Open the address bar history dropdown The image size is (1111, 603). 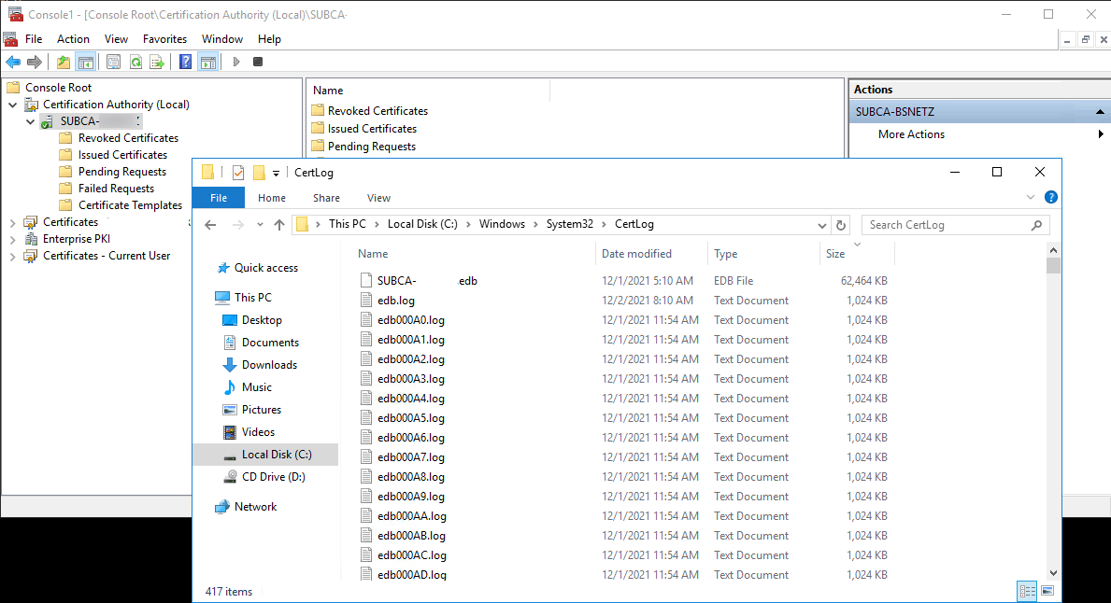pyautogui.click(x=822, y=225)
